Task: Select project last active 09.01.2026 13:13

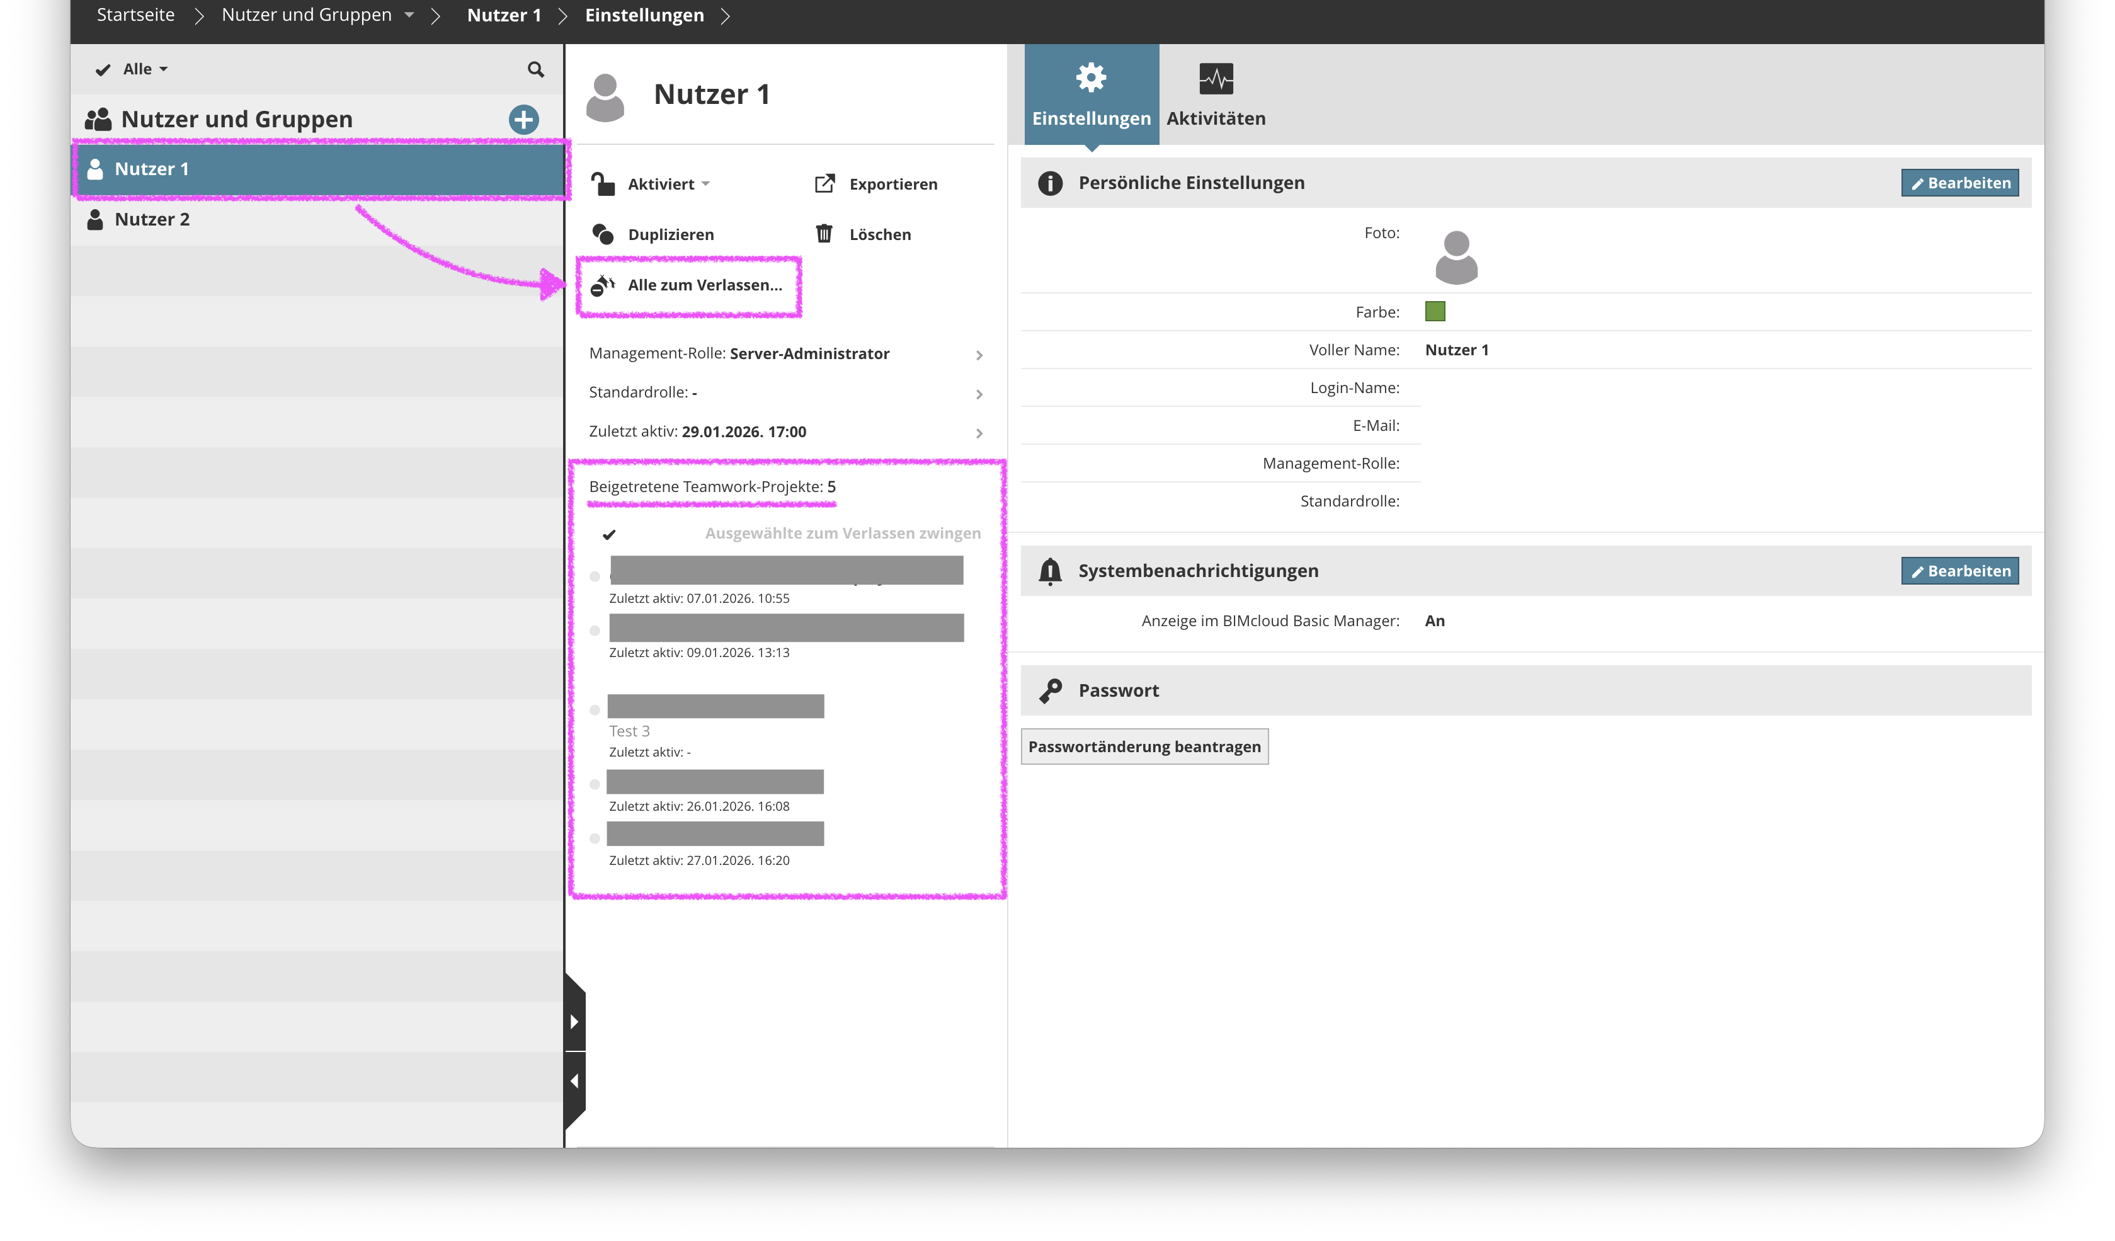Action: point(595,631)
